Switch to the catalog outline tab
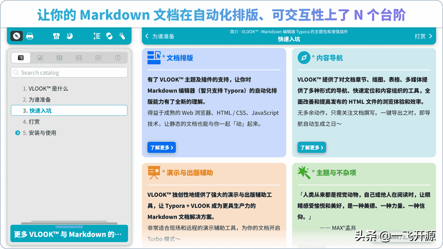 21,58
